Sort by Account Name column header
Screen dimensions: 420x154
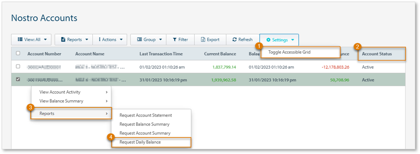tap(90, 54)
